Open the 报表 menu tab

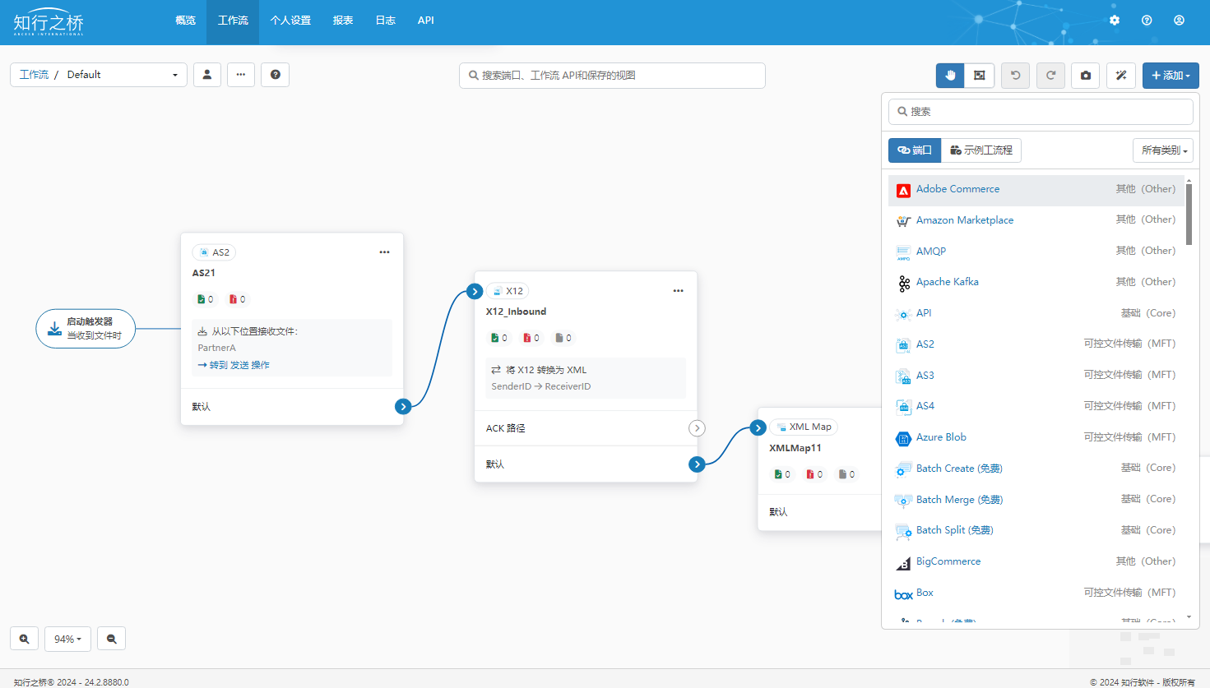343,21
